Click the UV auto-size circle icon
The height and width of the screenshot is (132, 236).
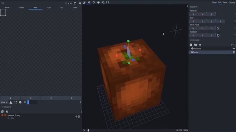20,102
